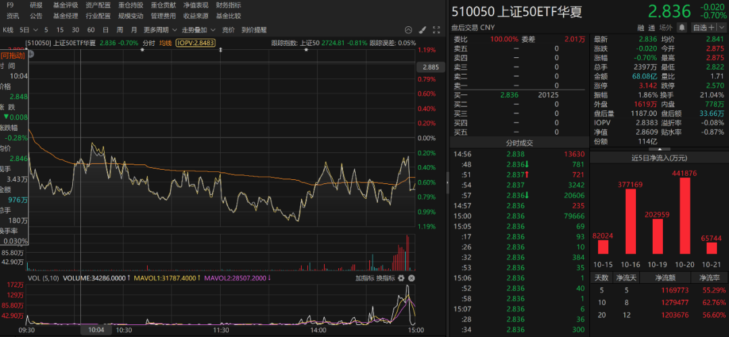729x337 pixels.
Task: Click the 10-20 net inflow bar
Action: (x=684, y=216)
